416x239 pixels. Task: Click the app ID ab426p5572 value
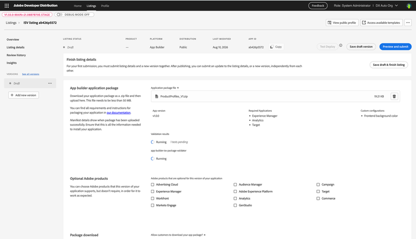(x=256, y=47)
